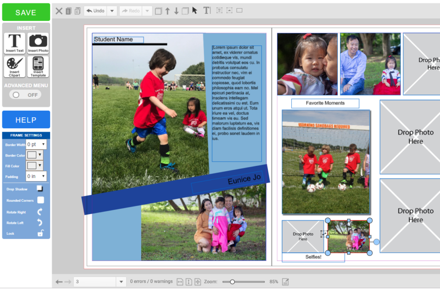
Task: Open HELP from the sidebar
Action: pos(25,119)
